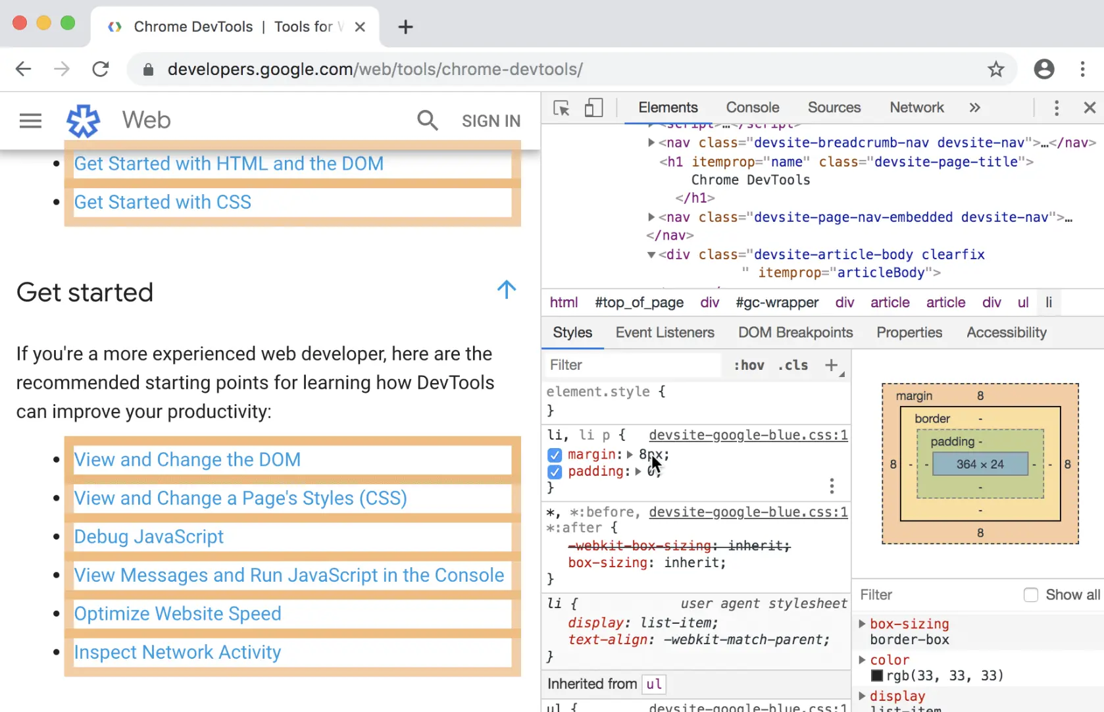This screenshot has height=712, width=1104.
Task: Click the browser address bar URL
Action: click(x=375, y=70)
